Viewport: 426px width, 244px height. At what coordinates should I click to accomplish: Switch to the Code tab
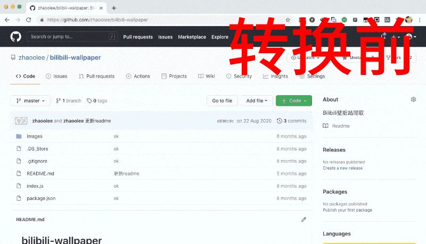tap(26, 76)
